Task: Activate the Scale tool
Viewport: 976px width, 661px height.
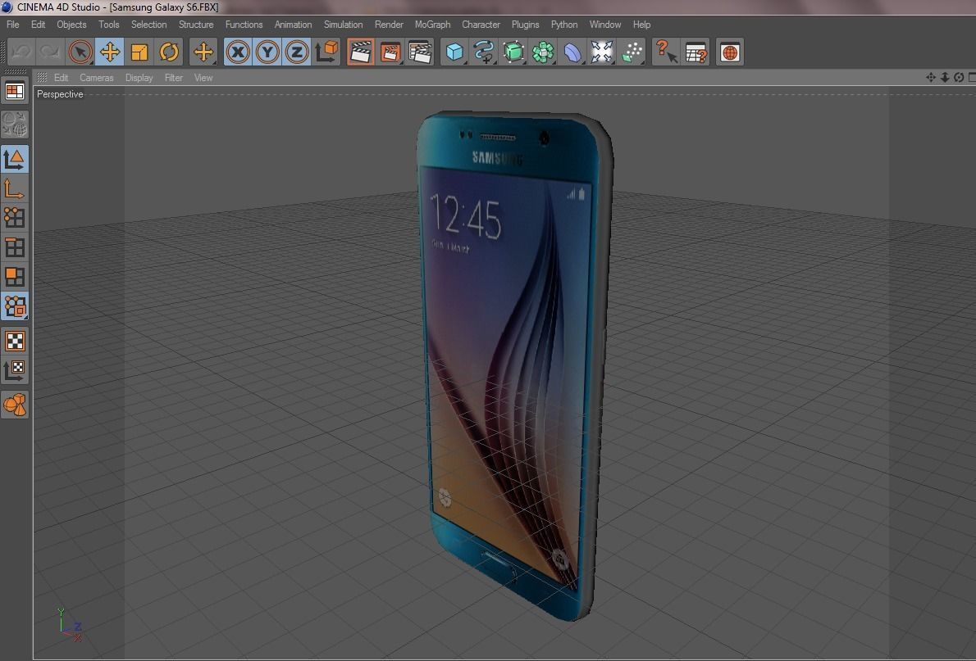Action: pos(139,52)
